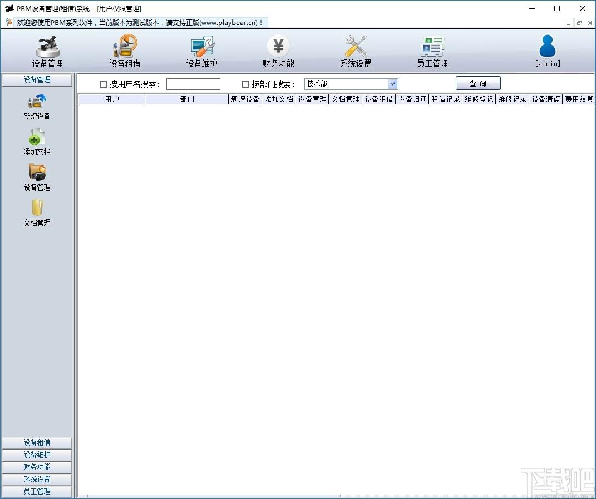This screenshot has width=596, height=499.
Task: Focus the username search input field
Action: pos(194,84)
